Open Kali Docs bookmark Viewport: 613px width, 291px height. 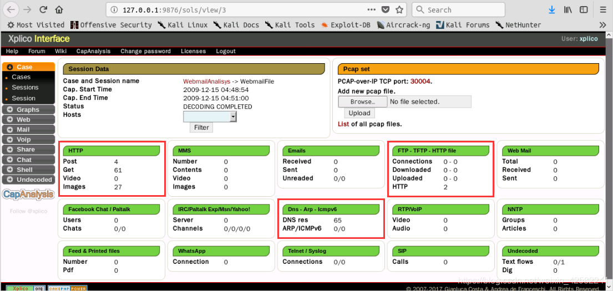[236, 25]
